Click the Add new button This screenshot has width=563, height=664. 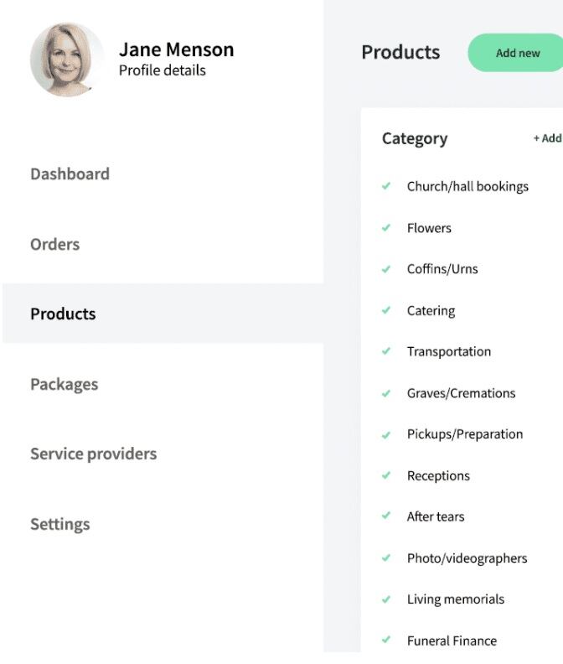click(x=517, y=53)
